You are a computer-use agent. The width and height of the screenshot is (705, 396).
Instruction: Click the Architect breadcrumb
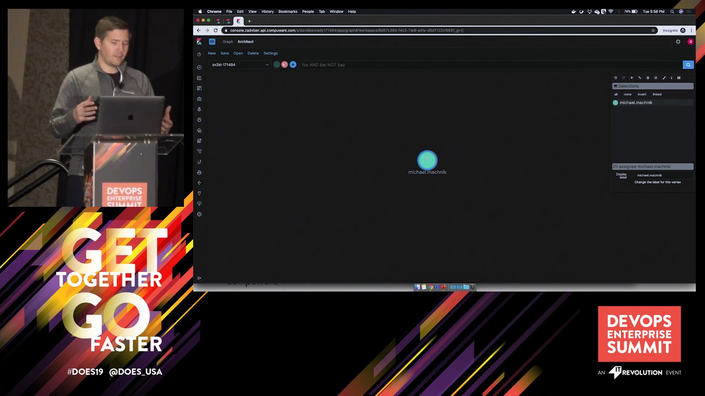(246, 42)
